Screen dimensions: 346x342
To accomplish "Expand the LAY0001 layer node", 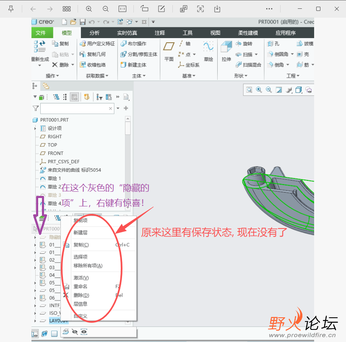I will 35,321.
